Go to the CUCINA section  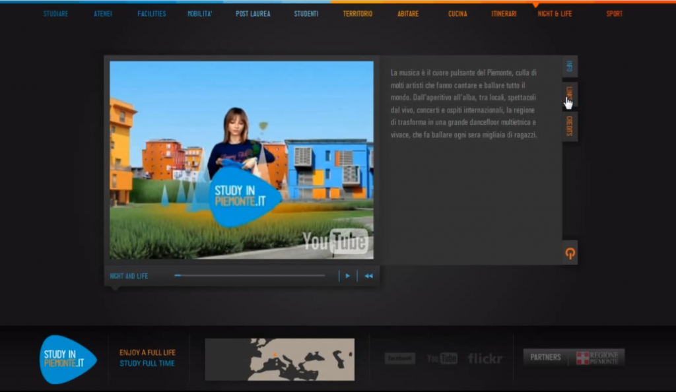[457, 14]
